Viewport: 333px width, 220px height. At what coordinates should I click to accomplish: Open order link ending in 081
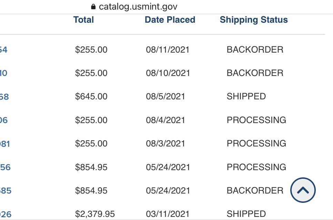coord(5,144)
